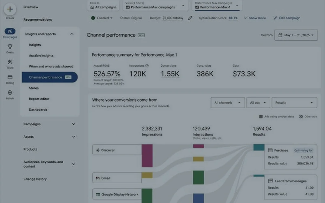Open the All ads filter dropdown
The image size is (325, 203).
pos(258,103)
